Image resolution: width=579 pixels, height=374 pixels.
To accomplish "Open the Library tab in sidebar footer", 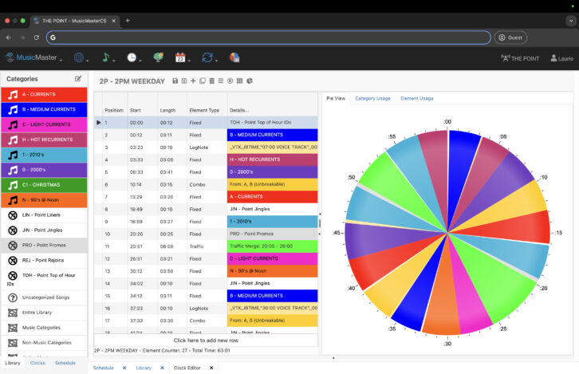I will pyautogui.click(x=13, y=364).
